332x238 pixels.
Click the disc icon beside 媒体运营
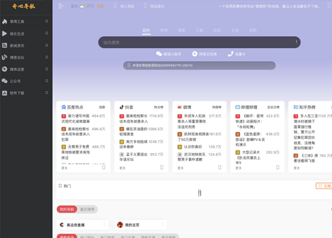point(4,69)
